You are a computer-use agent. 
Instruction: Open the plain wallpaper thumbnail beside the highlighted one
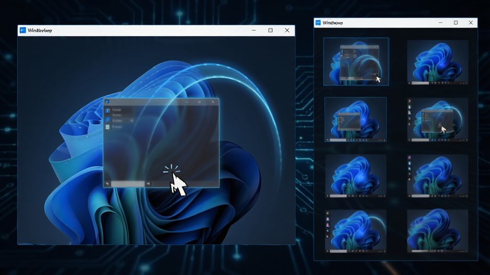pos(437,62)
